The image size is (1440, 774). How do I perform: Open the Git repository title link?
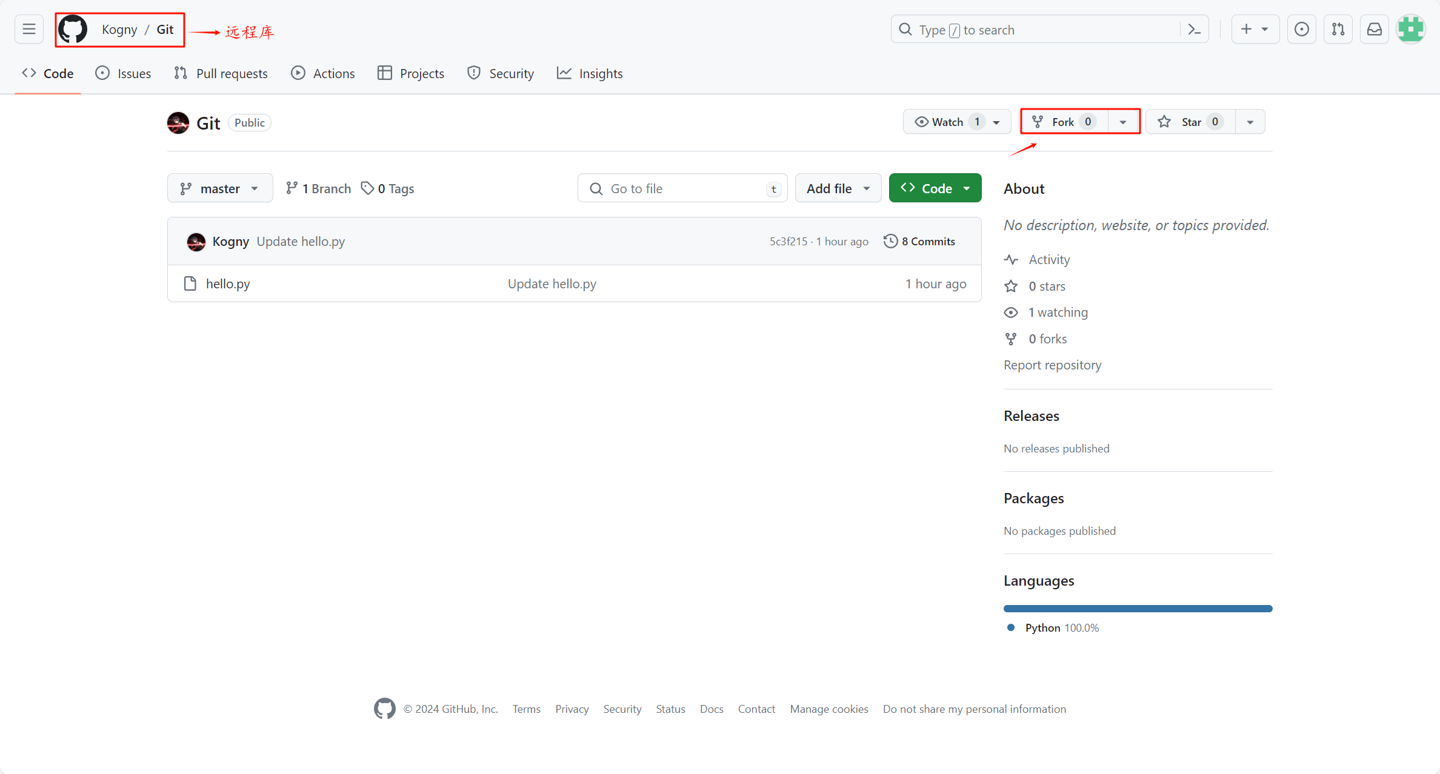tap(208, 123)
